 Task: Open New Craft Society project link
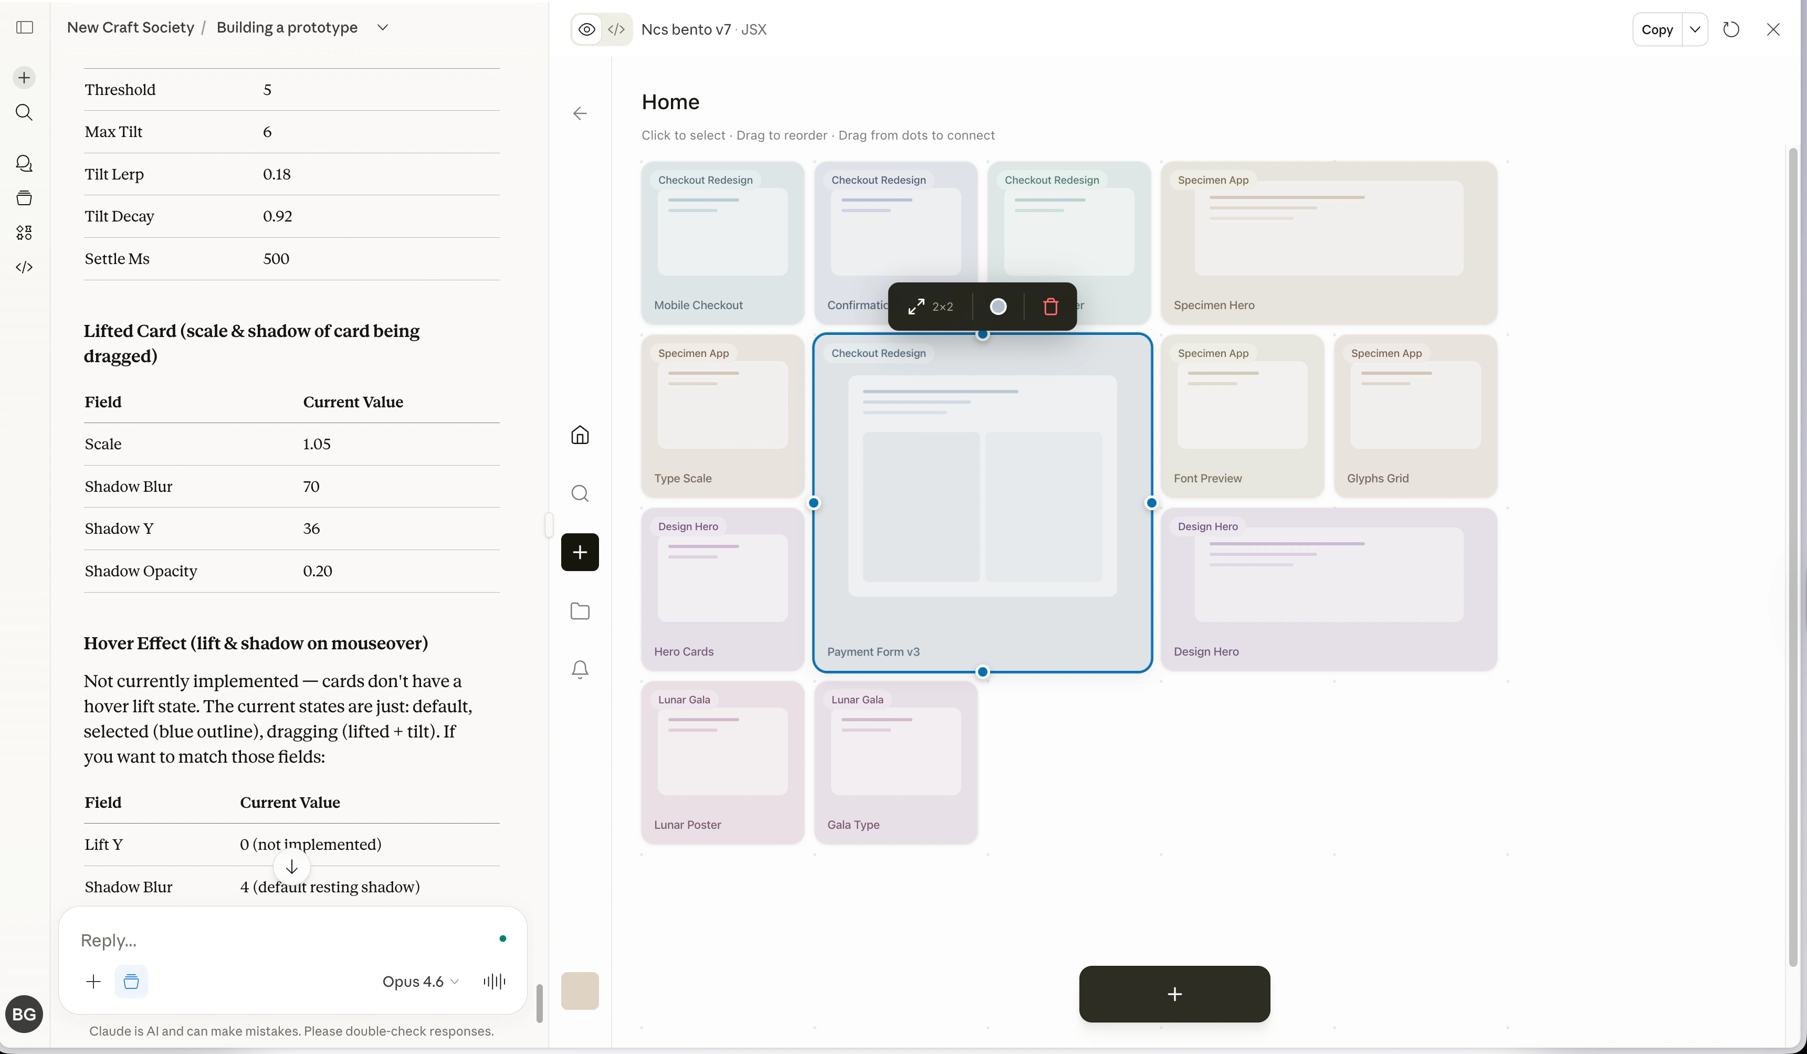pyautogui.click(x=131, y=27)
